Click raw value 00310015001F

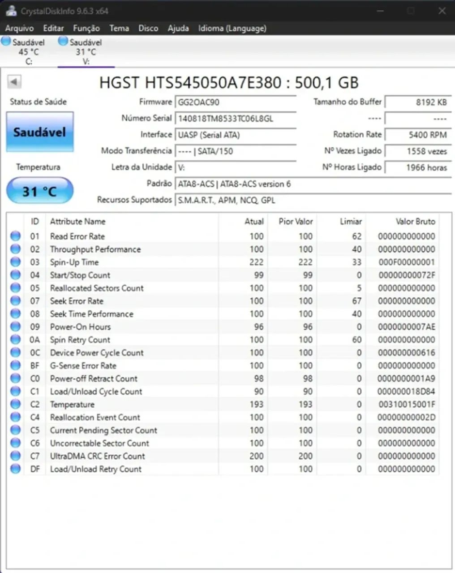coord(407,404)
